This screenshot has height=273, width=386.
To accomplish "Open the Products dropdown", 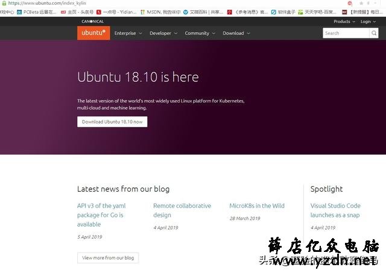I will [344, 22].
